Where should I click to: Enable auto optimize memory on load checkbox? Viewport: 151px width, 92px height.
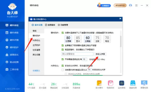tap(63, 70)
